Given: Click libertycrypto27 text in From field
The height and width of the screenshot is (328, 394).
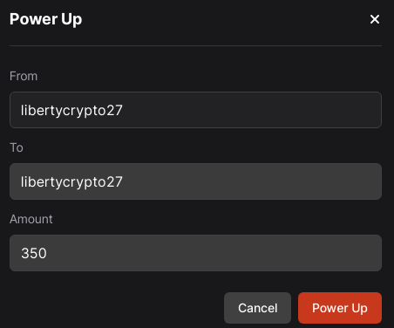Looking at the screenshot, I should click(x=71, y=111).
